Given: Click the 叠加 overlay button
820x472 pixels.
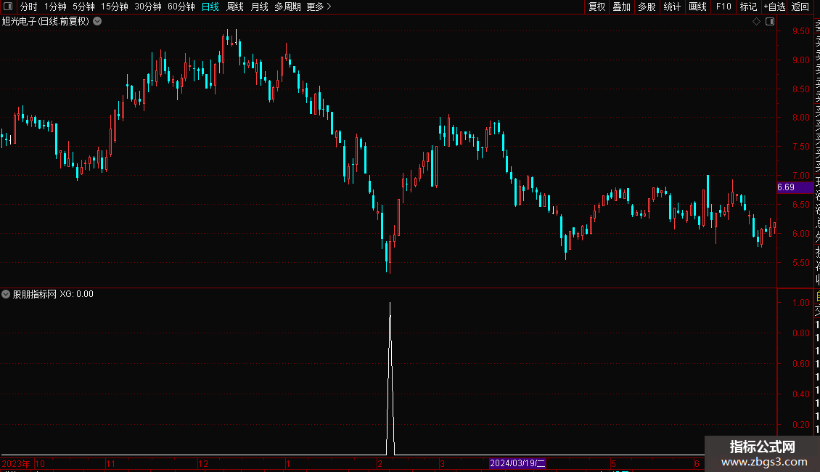Looking at the screenshot, I should [x=622, y=7].
